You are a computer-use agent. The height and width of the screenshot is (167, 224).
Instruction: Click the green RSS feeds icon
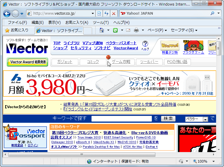coord(115,30)
